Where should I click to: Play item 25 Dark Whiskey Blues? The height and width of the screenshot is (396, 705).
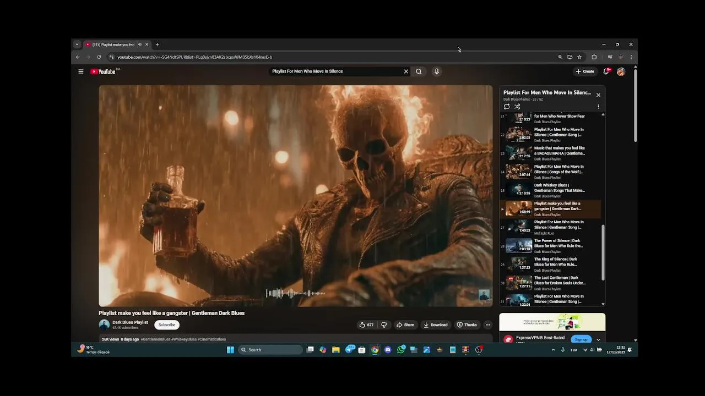(x=551, y=190)
